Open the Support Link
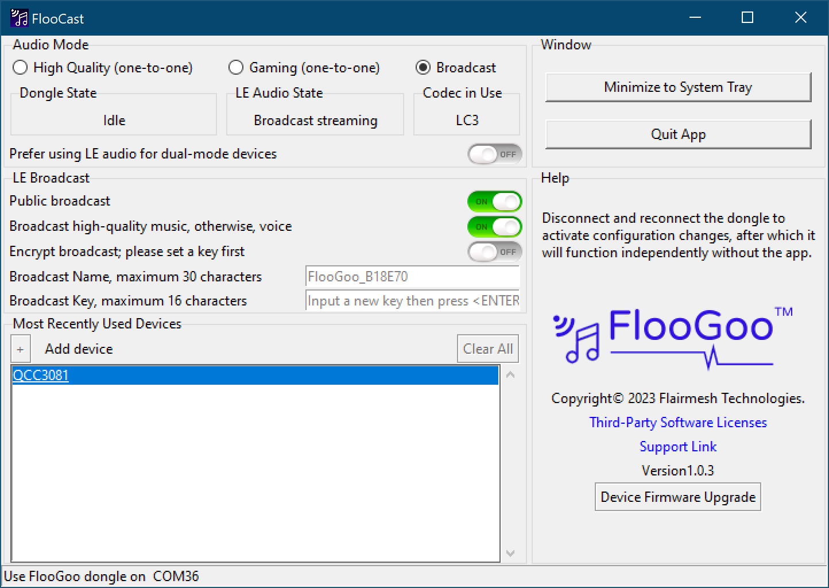 (x=678, y=447)
